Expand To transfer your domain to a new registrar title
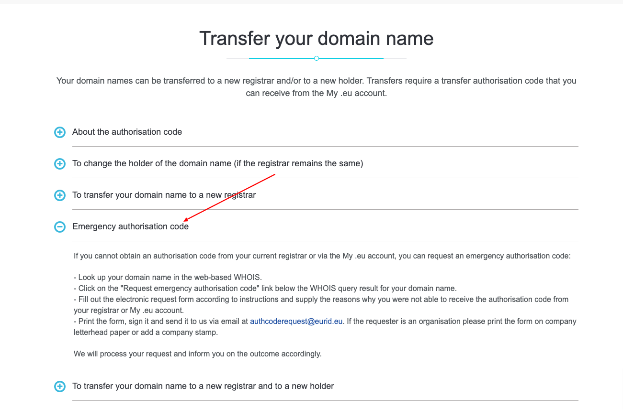Screen dimensions: 623x419 (164, 195)
